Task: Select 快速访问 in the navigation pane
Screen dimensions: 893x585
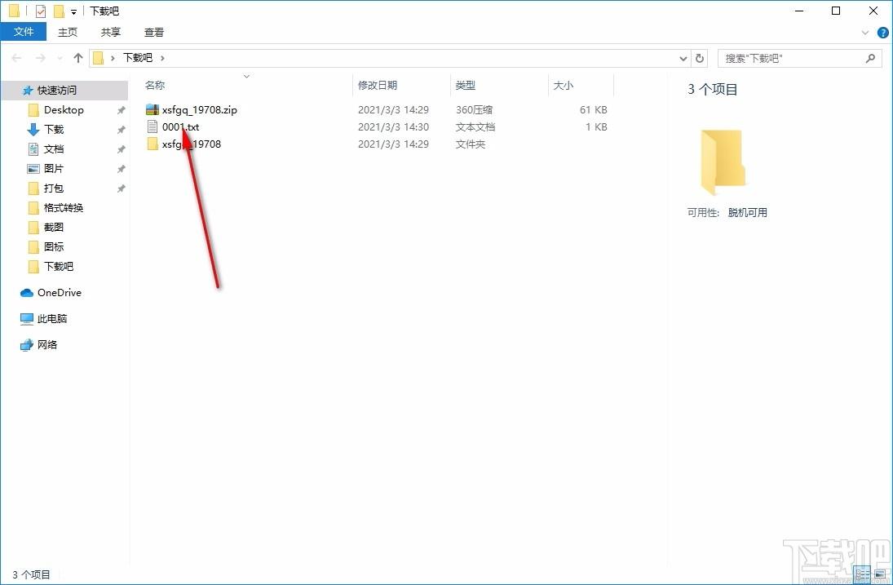Action: (64, 90)
